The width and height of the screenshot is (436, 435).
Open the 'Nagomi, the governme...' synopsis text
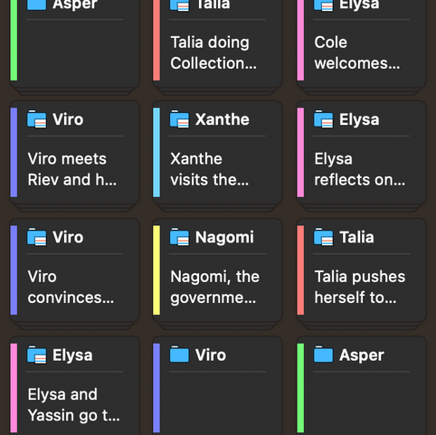point(214,287)
